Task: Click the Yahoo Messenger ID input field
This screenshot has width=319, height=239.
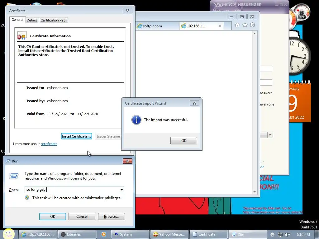Action: [x=266, y=69]
